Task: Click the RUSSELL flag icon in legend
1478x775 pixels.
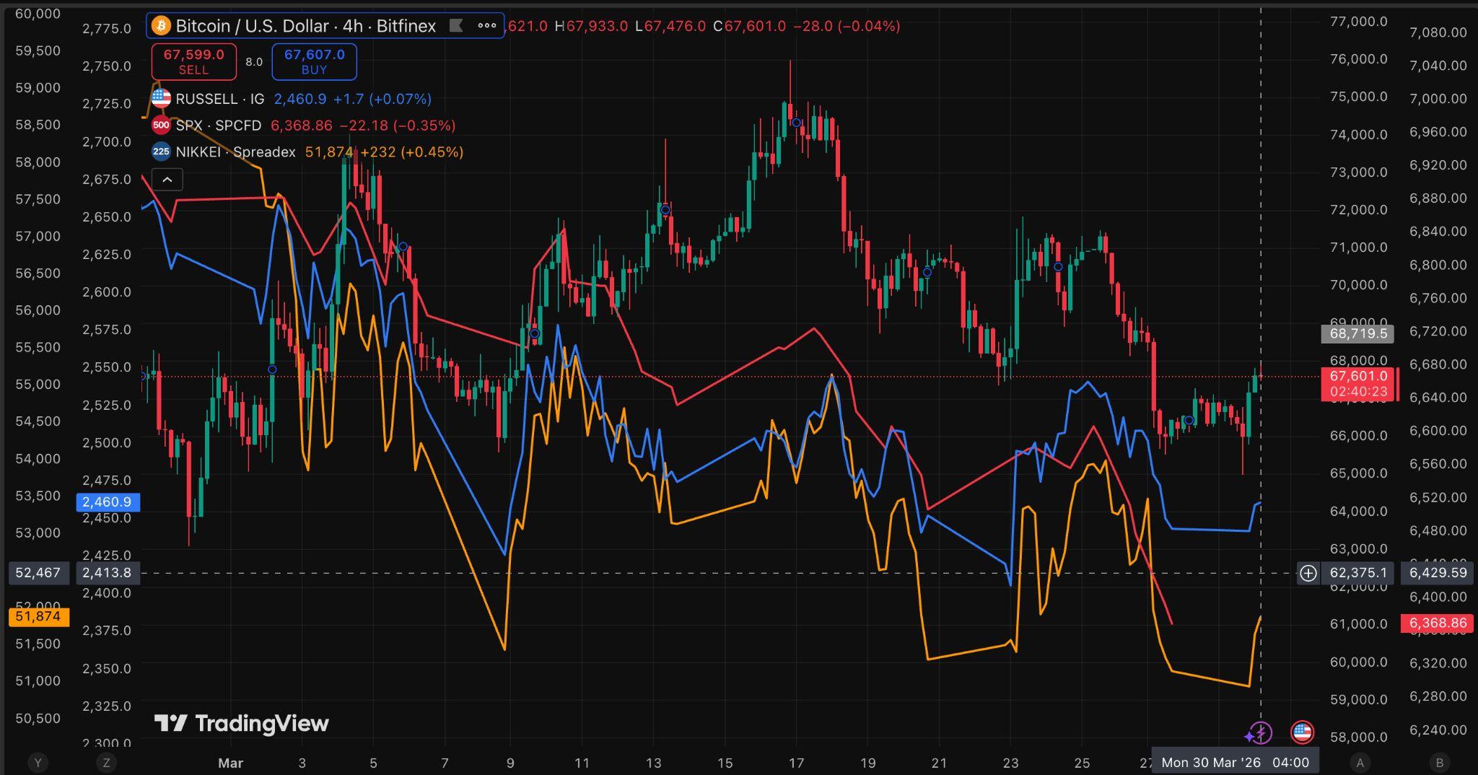Action: 161,99
